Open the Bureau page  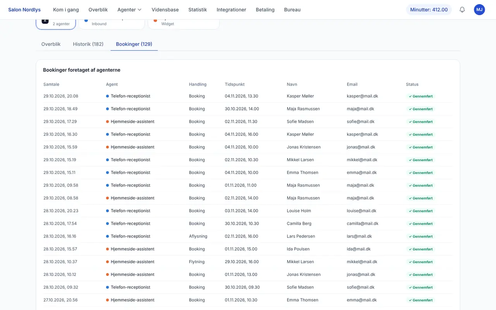(x=292, y=10)
